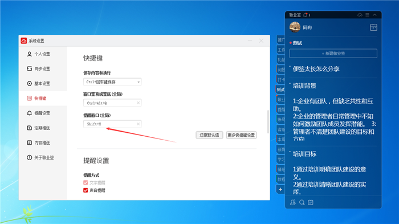Open the hamburger menu in 敬业签 panel
This screenshot has width=399, height=224.
(x=367, y=15)
